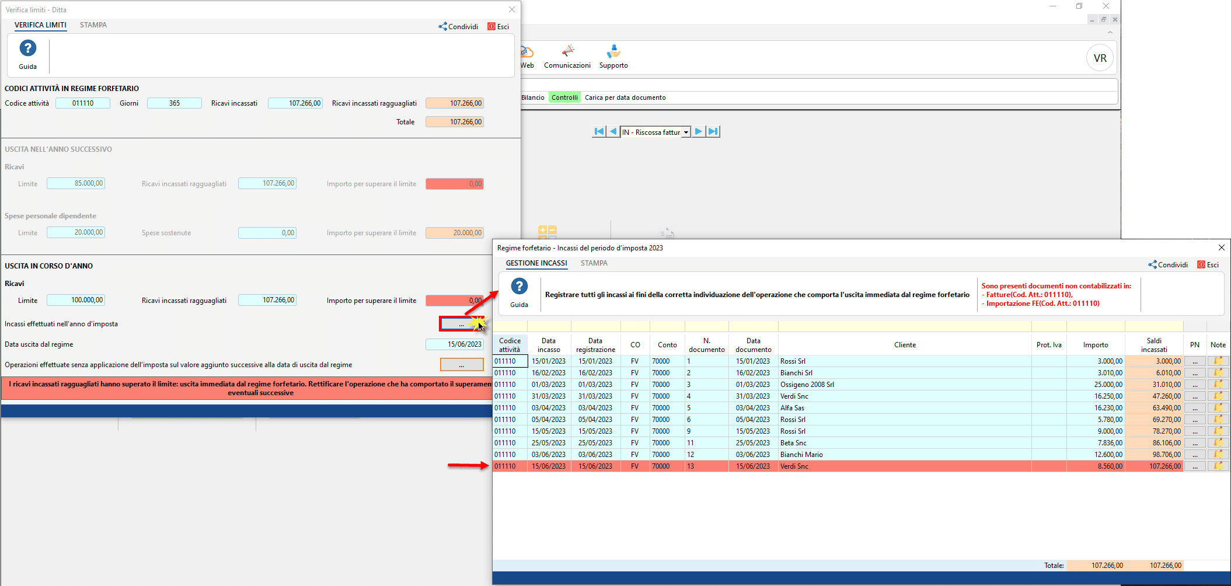The height and width of the screenshot is (586, 1231).
Task: Click Cliente column header
Action: point(905,345)
